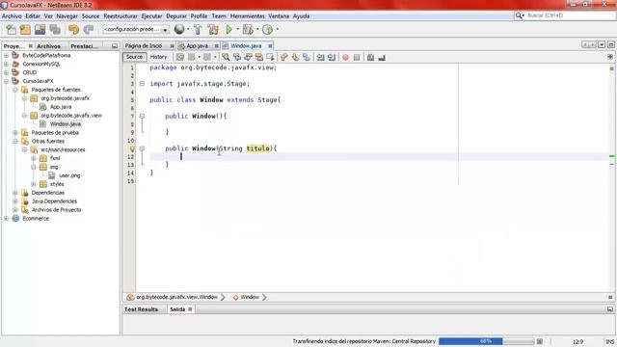This screenshot has height=347, width=617.
Task: Click the Redo arrow icon
Action: tap(89, 30)
